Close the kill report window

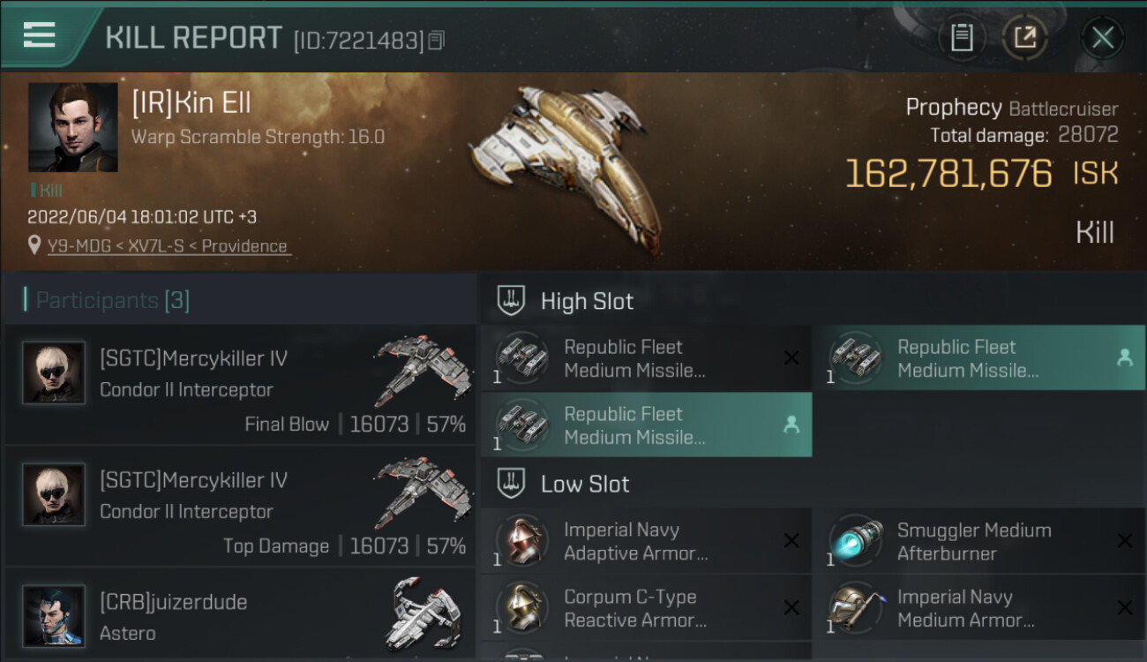(1102, 38)
